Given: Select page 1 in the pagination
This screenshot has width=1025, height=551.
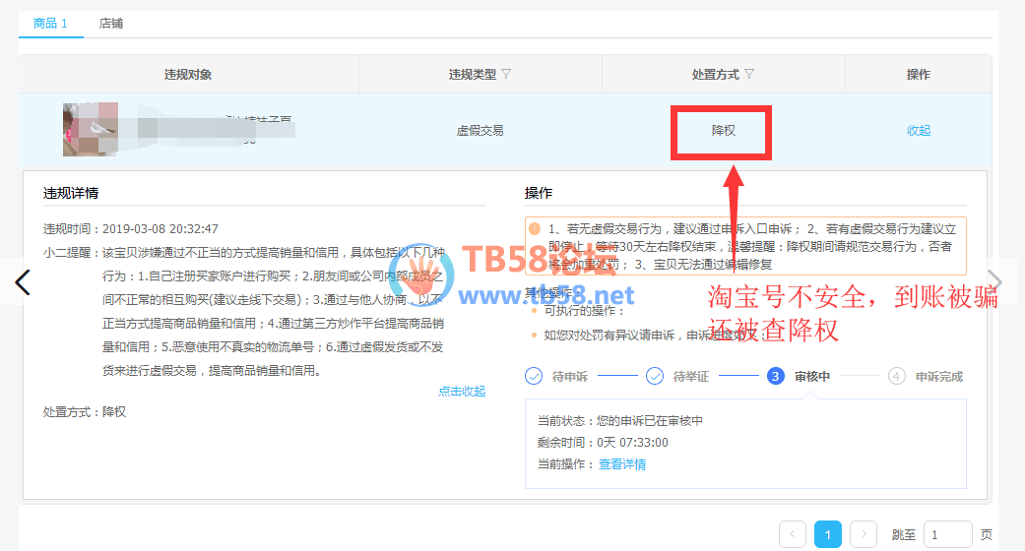Looking at the screenshot, I should tap(828, 534).
